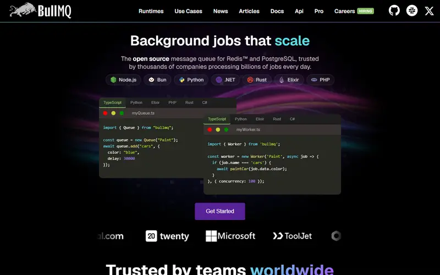Switch myWorker.ts panel to TypeScript tab
440x275 pixels.
tap(217, 119)
